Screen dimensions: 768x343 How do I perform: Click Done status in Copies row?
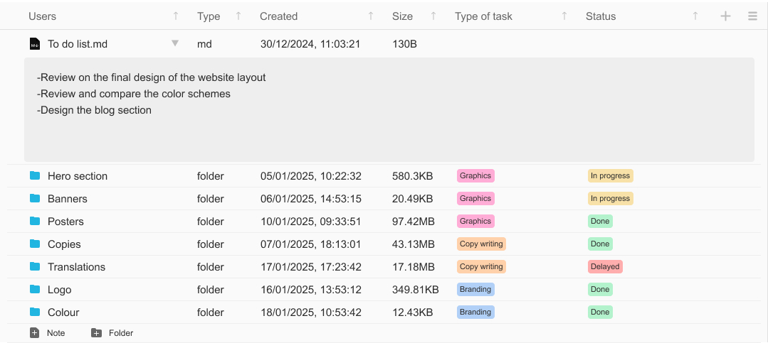[x=600, y=244]
